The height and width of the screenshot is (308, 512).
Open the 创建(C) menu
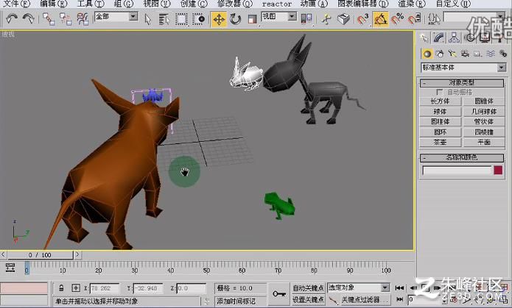click(194, 4)
